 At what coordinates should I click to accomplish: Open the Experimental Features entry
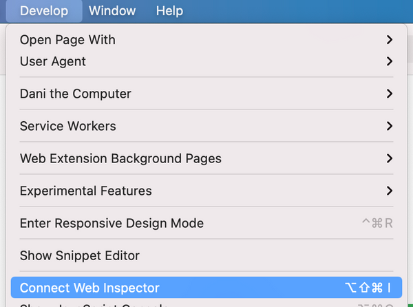(86, 191)
